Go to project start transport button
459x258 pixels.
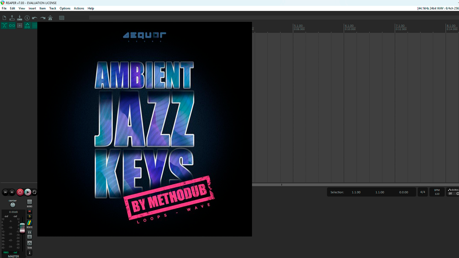pos(5,192)
